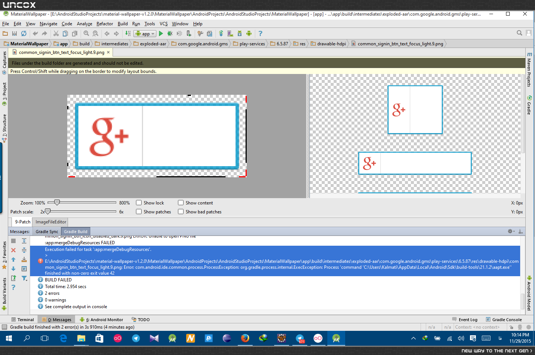The height and width of the screenshot is (355, 535).
Task: Toggle the Show bad patches checkbox
Action: click(181, 212)
